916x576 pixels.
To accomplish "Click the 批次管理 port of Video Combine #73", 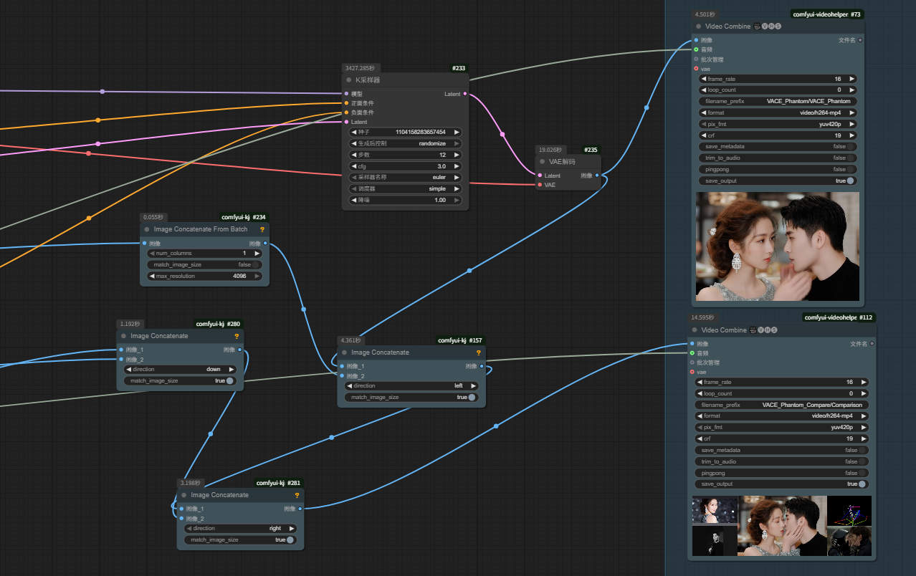I will [x=695, y=59].
